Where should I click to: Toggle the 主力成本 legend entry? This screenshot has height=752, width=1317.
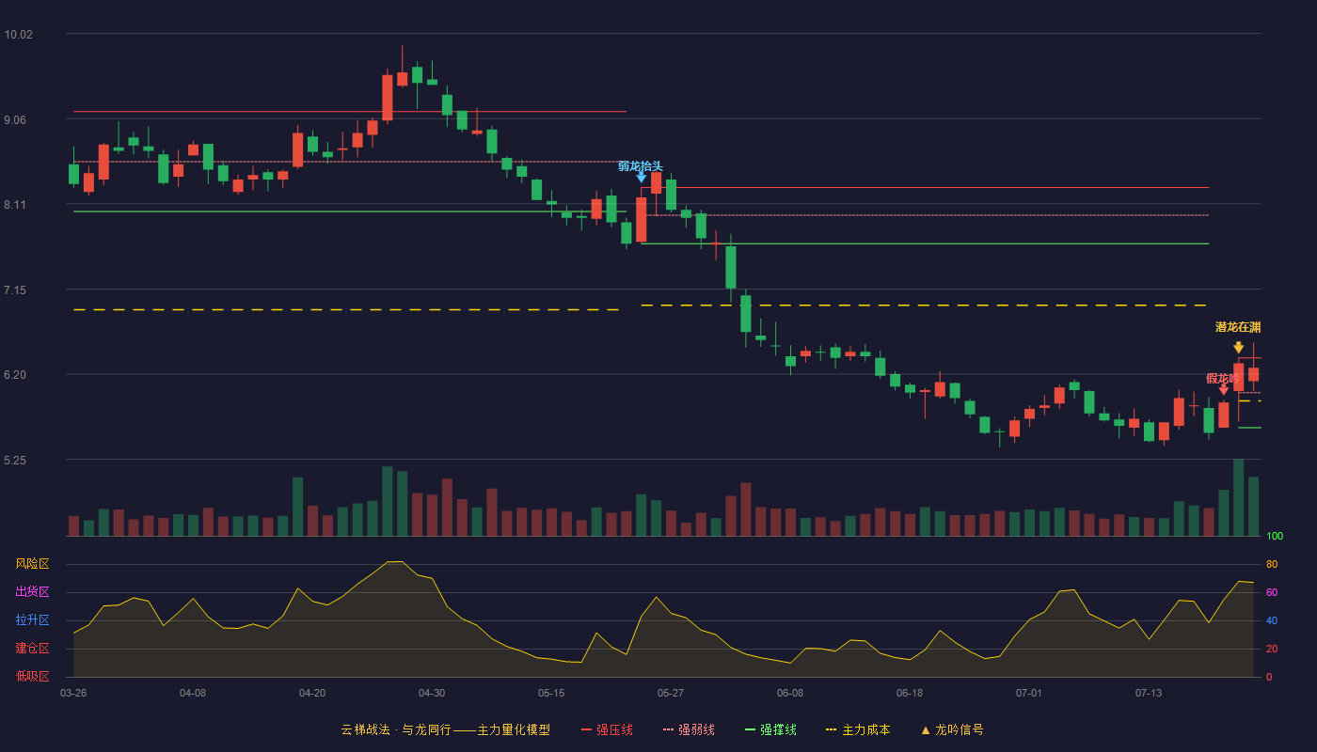[858, 729]
